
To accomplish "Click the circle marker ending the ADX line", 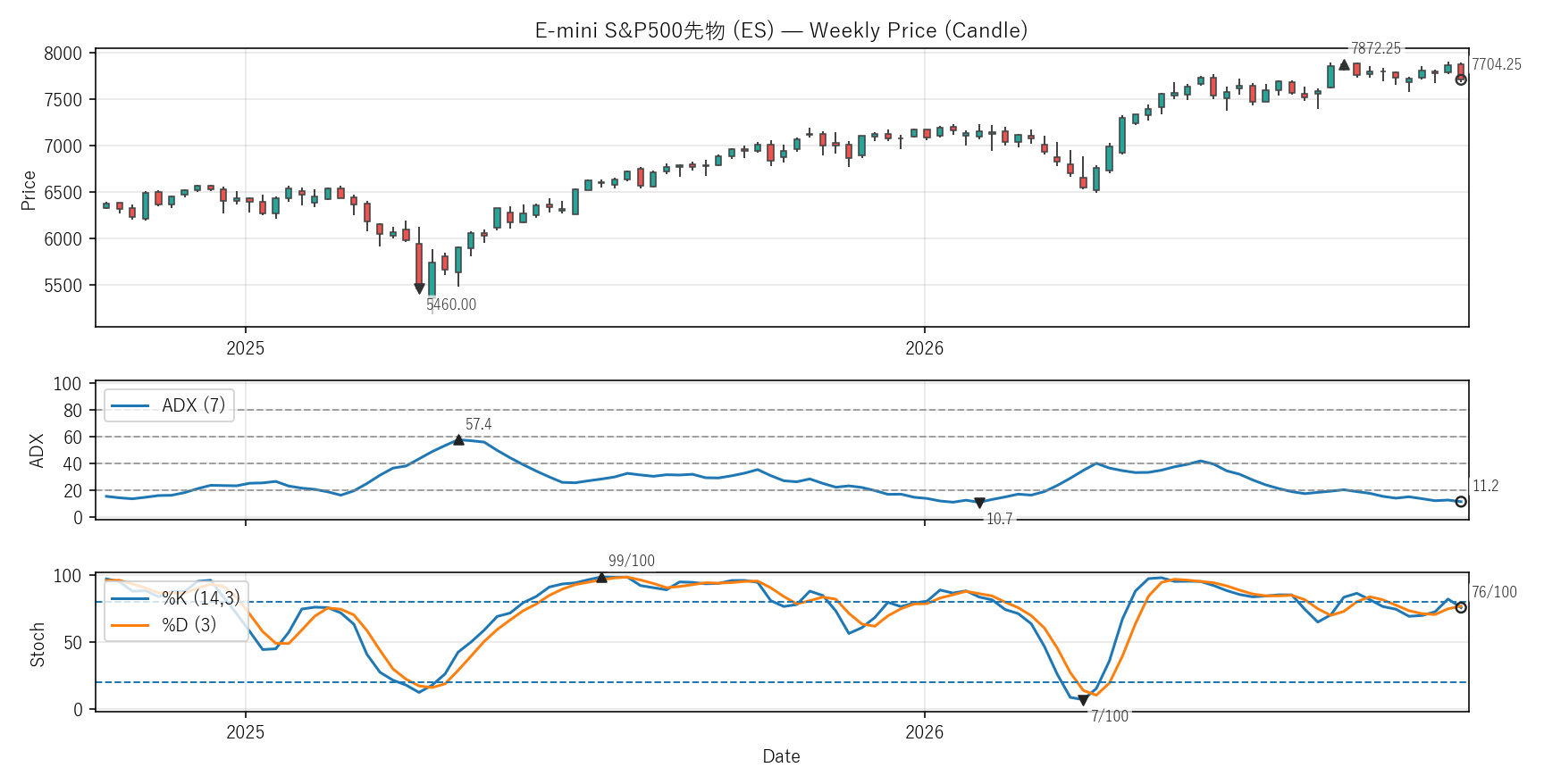I will tap(1461, 502).
